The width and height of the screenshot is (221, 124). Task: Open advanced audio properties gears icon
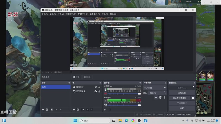click(105, 109)
